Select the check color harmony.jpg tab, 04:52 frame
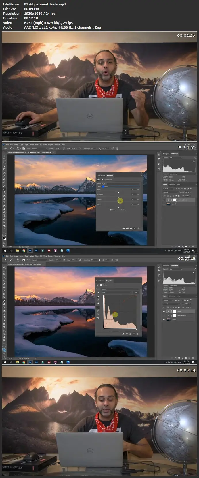Image resolution: width=199 pixels, height=478 pixels. (x=30, y=153)
